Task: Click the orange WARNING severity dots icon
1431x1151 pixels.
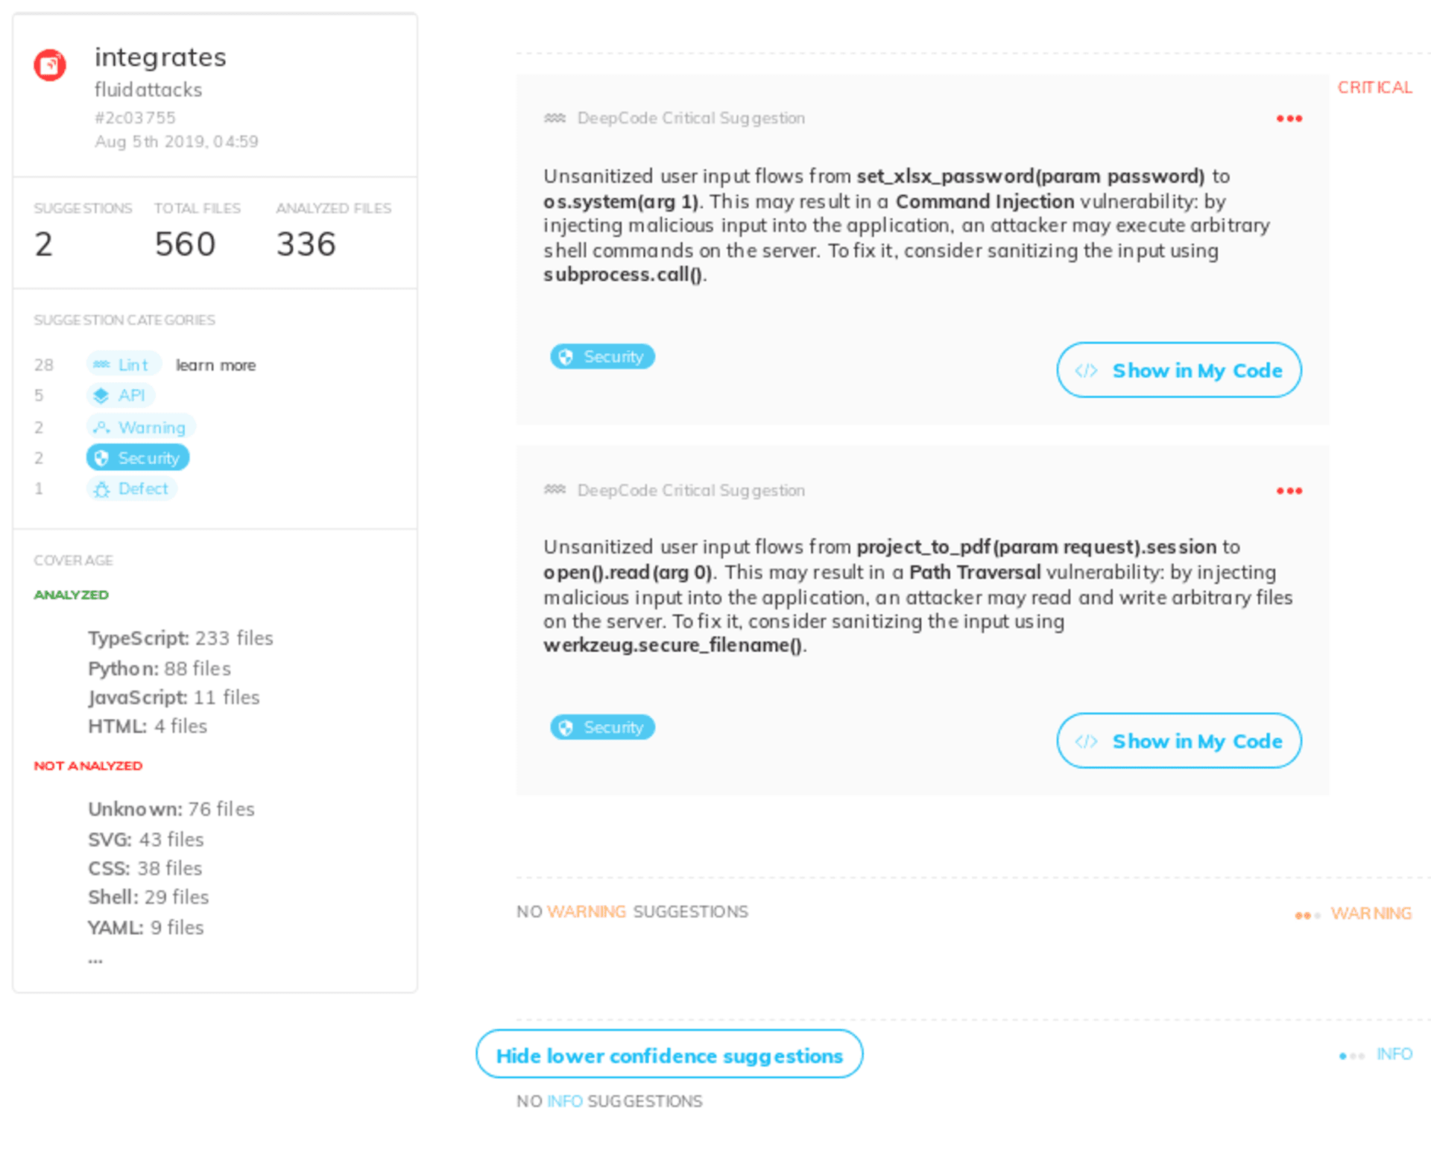Action: point(1307,915)
